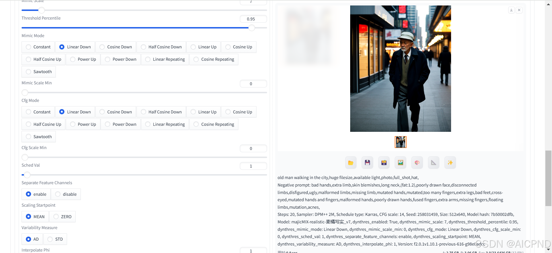Select Half Cosine Up in Mimic Mode

(x=44, y=59)
